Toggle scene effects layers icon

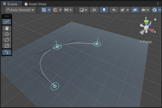coord(122,10)
